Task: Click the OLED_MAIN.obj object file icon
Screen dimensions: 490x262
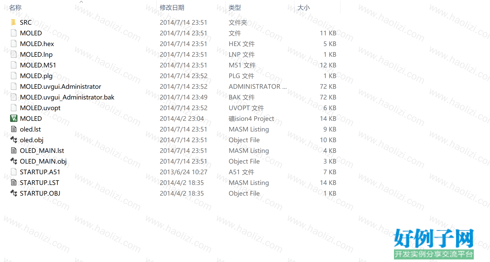Action: [14, 161]
